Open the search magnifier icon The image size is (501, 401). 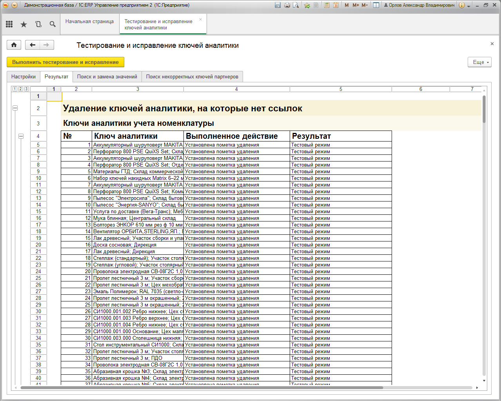point(53,24)
